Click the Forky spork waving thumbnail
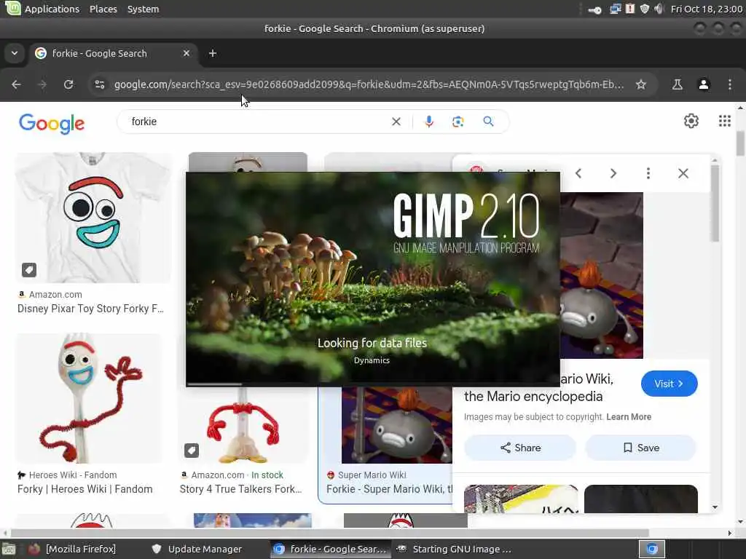The width and height of the screenshot is (746, 559). 89,398
